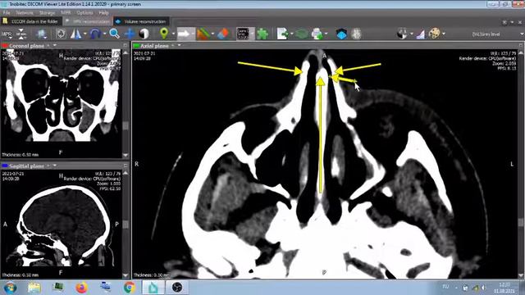Open the Help menu
This screenshot has width=525, height=295.
point(104,13)
